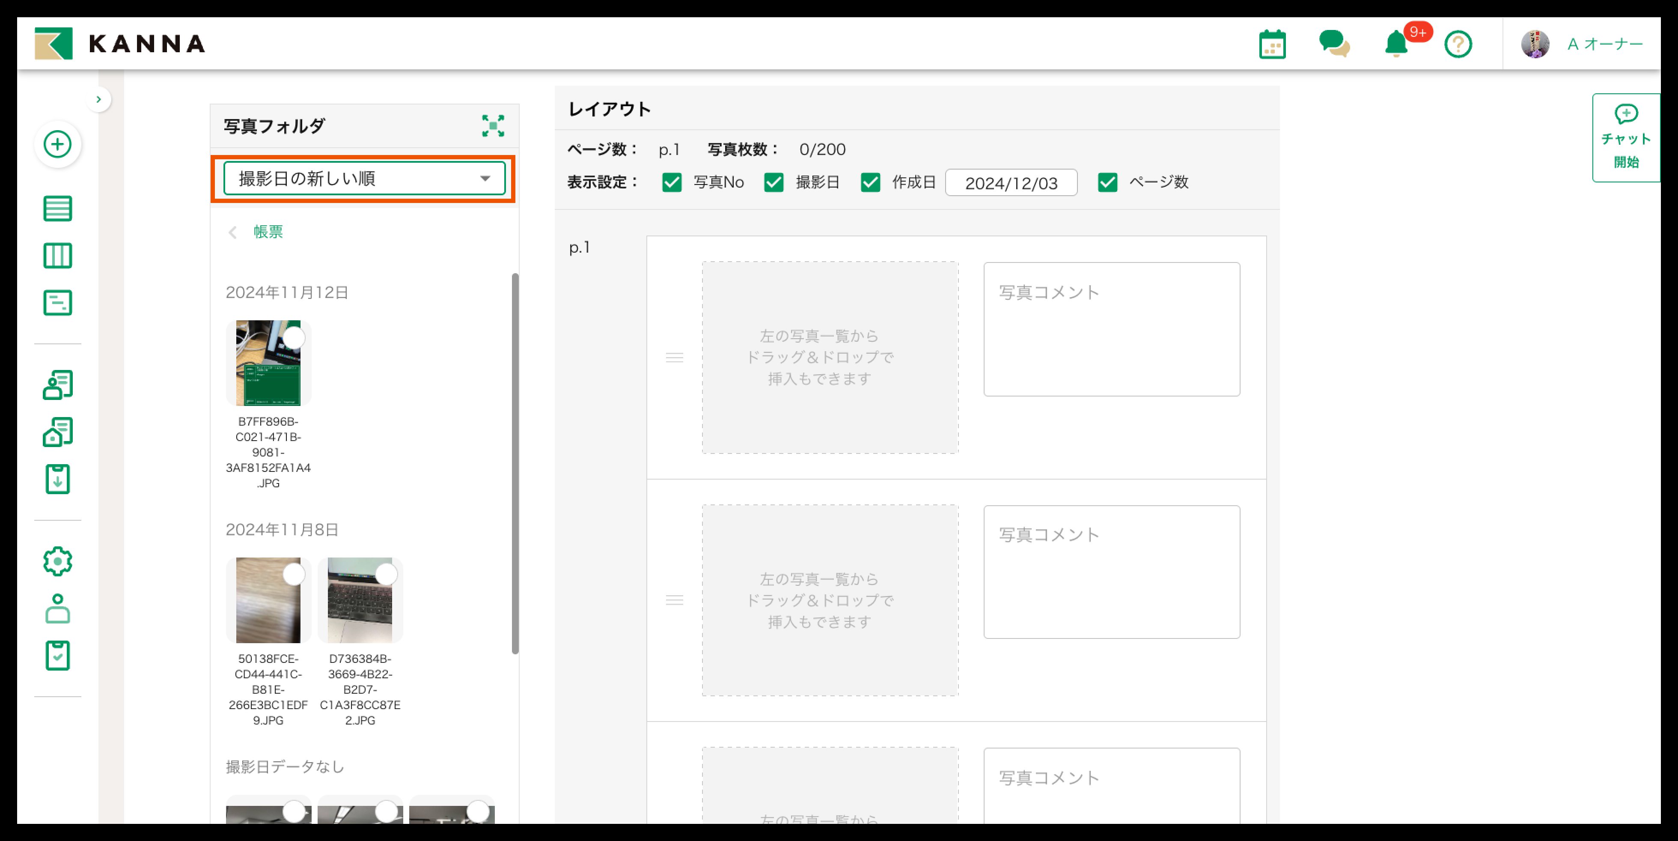The image size is (1678, 841).
Task: Open the 撮影日の新しい順 sort dropdown
Action: (x=364, y=179)
